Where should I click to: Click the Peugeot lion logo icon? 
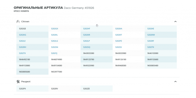(18, 82)
